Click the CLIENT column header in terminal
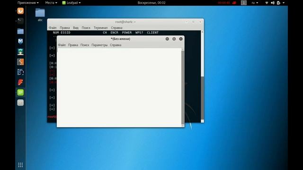The height and width of the screenshot is (170, 303). pos(152,33)
